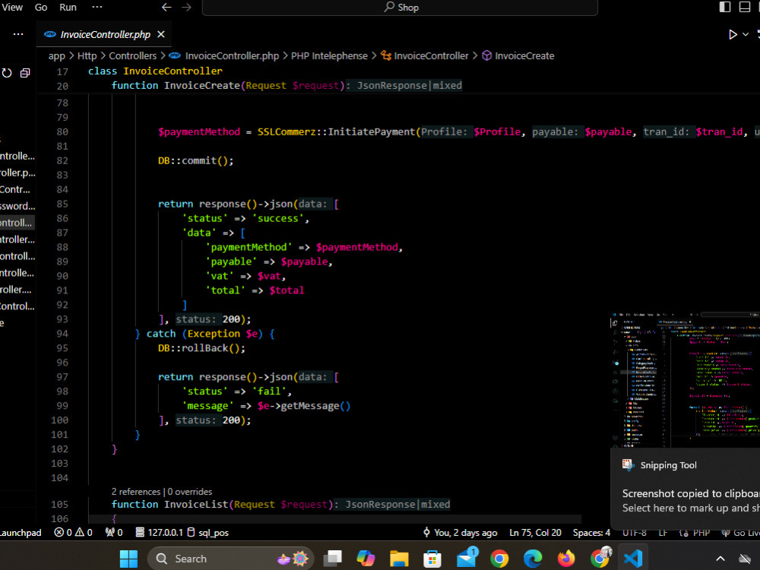Refresh the explorer with circular arrow icon
The height and width of the screenshot is (570, 760).
pos(7,73)
